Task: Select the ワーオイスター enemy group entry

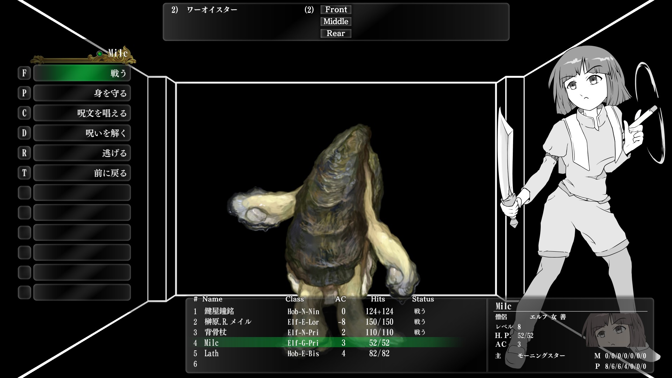Action: 212,10
